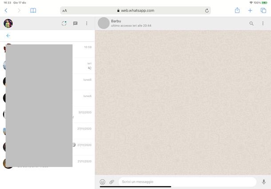
Task: Tap the Wi-Fi status icon
Action: tap(251, 3)
